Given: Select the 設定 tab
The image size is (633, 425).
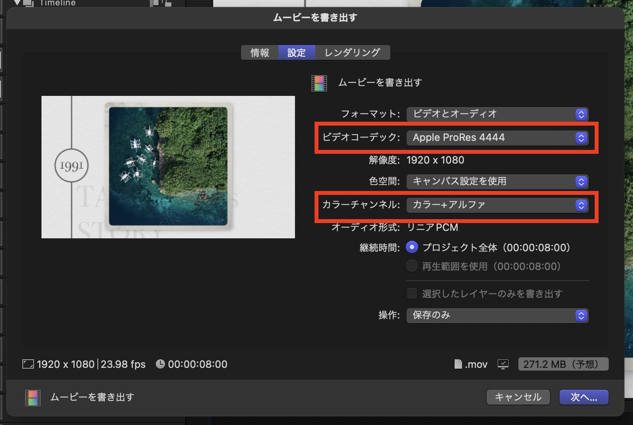Looking at the screenshot, I should (297, 52).
